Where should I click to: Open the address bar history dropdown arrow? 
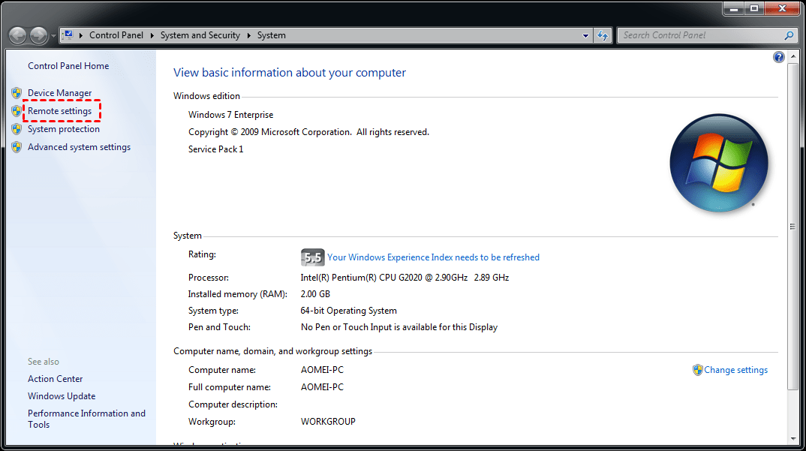tap(586, 35)
